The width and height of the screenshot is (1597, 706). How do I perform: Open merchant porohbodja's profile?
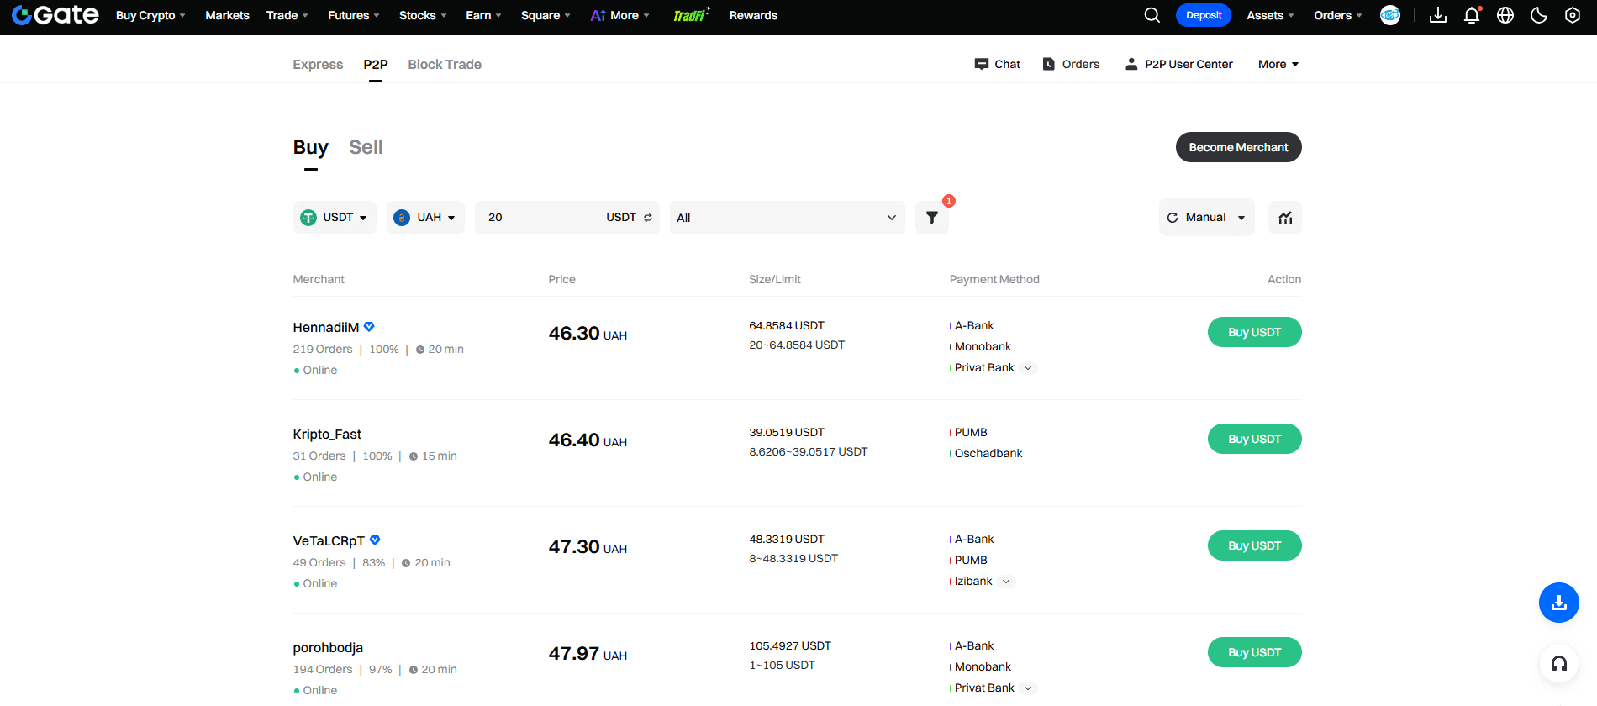click(x=328, y=647)
